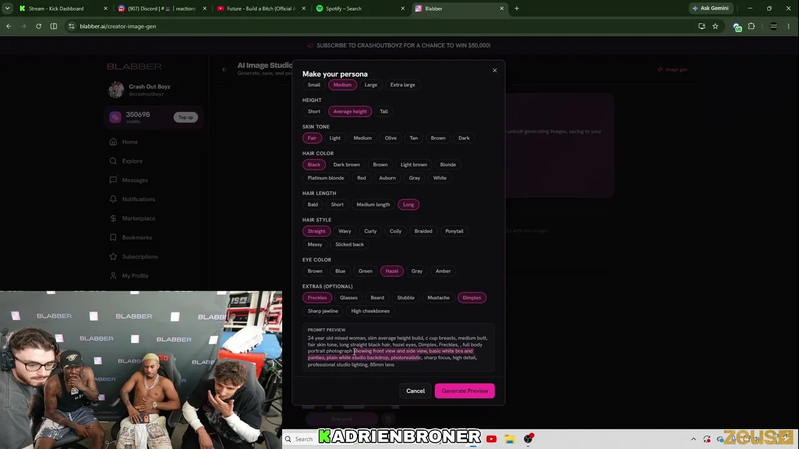
Task: Click the Top up credits button
Action: pyautogui.click(x=185, y=117)
